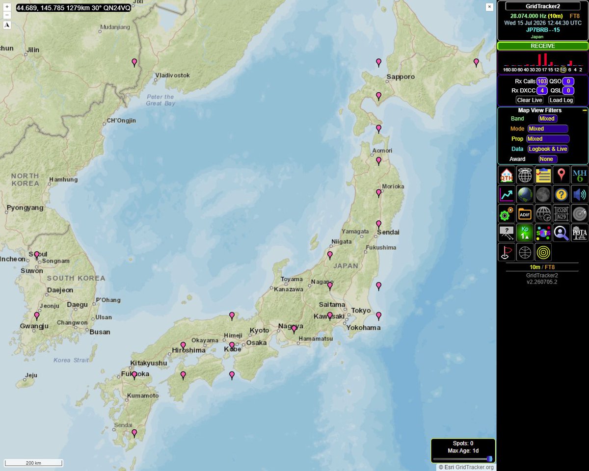Click the gray radar target icon
This screenshot has height=471, width=589.
coord(580,213)
